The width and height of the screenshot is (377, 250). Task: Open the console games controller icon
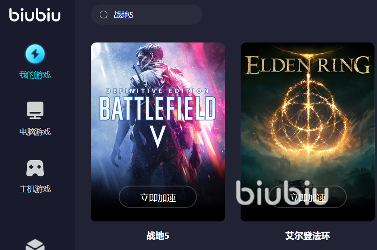point(35,168)
